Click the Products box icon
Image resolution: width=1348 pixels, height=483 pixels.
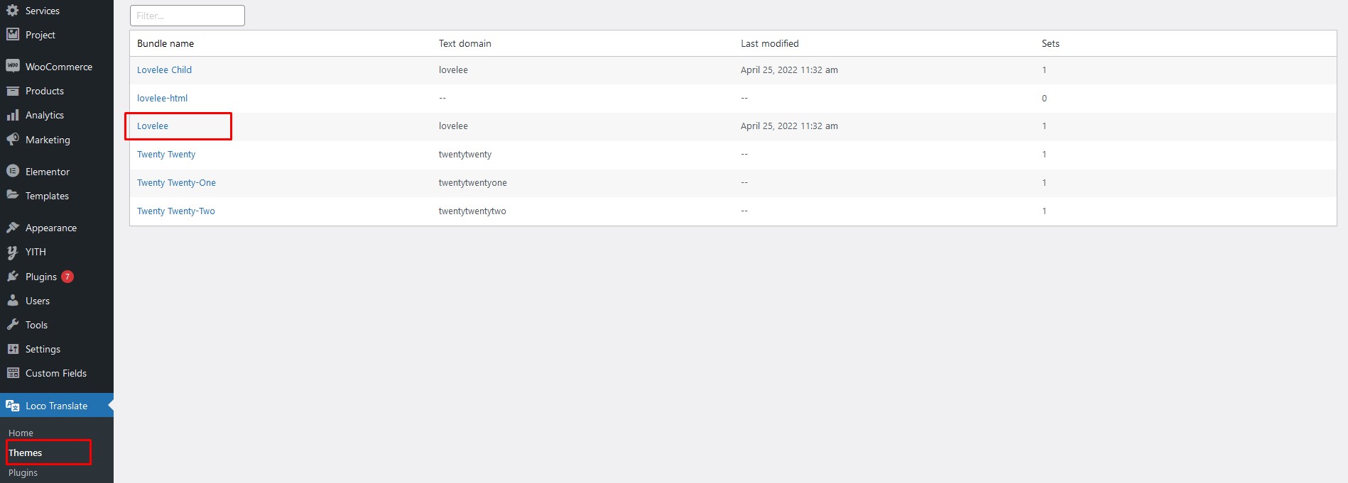pos(12,91)
